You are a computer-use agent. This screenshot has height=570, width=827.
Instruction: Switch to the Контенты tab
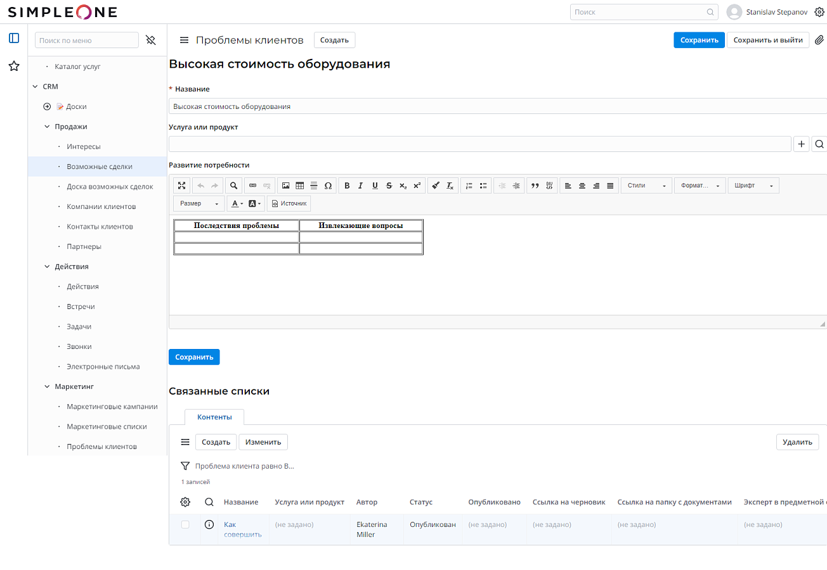[x=214, y=417]
